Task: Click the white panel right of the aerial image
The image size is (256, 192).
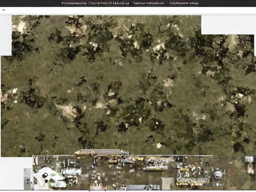Action: pos(228,25)
